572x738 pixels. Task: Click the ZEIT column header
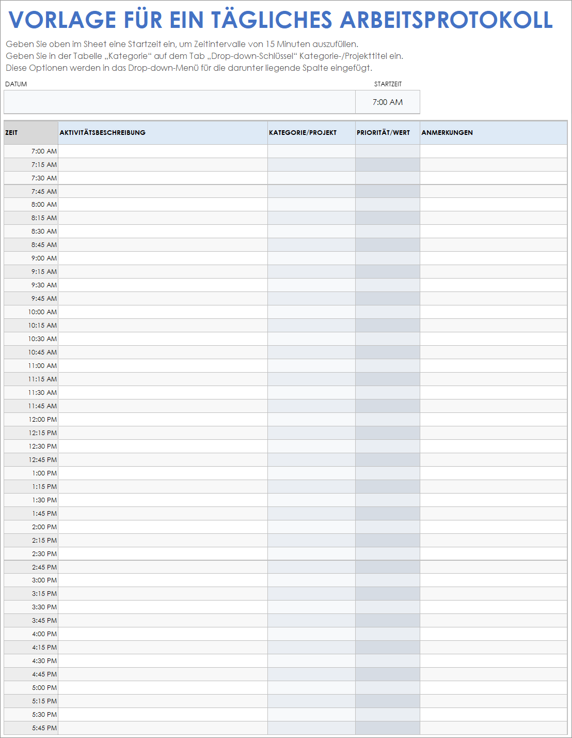(x=30, y=133)
